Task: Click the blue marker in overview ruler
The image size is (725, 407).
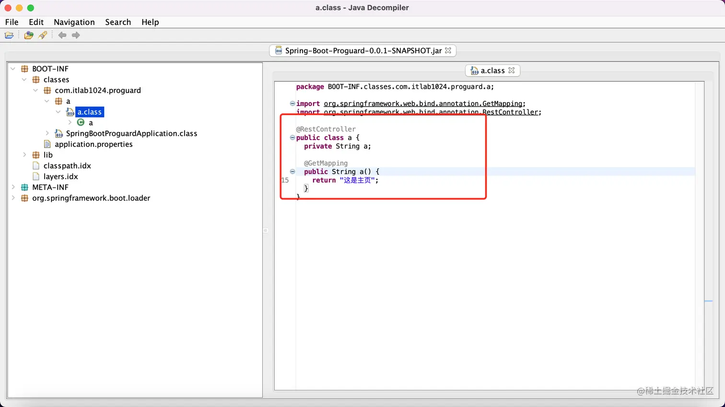Action: coord(709,301)
